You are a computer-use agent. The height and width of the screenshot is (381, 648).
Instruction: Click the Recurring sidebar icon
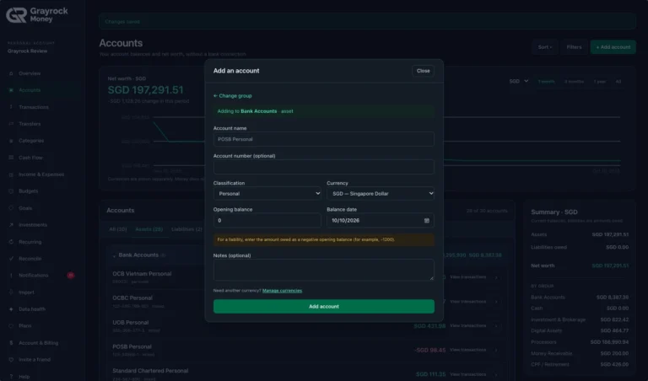[x=11, y=242]
